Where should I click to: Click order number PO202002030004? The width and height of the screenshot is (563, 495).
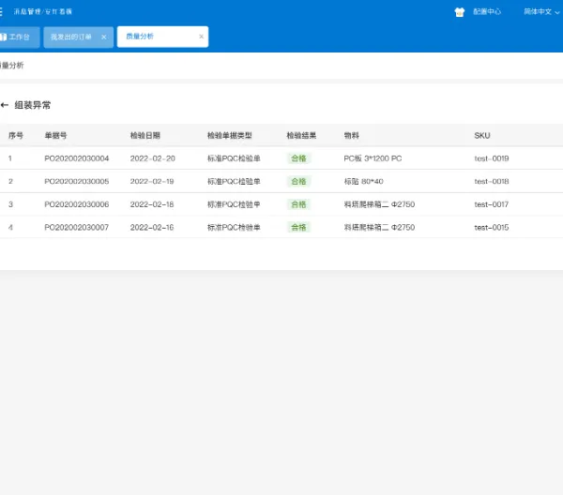[x=77, y=158]
